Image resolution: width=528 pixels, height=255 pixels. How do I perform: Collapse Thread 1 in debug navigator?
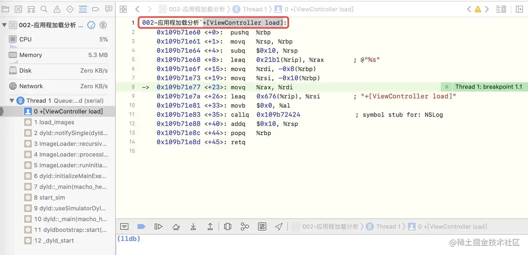click(12, 101)
